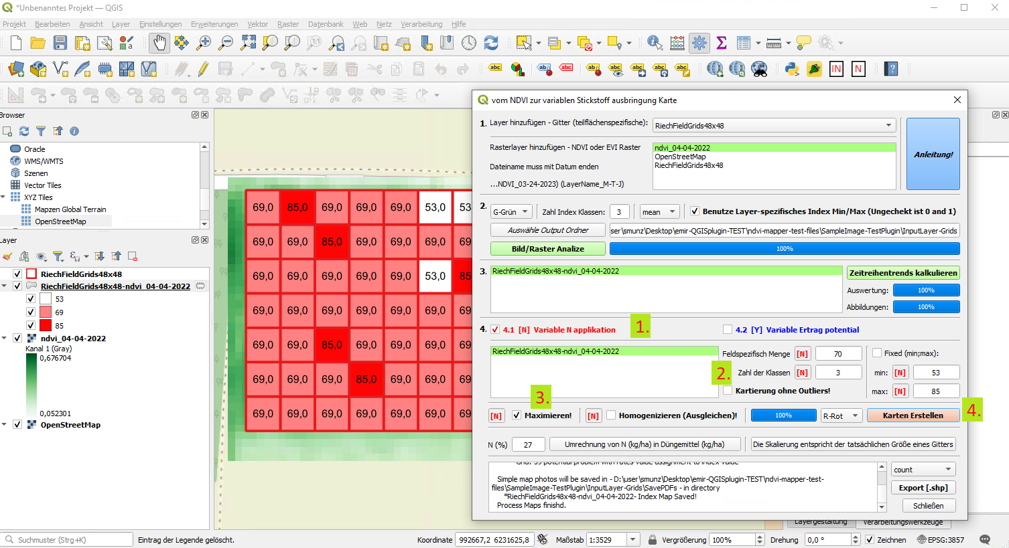Viewport: 1009px width, 548px height.
Task: Refresh the map canvas
Action: [491, 43]
